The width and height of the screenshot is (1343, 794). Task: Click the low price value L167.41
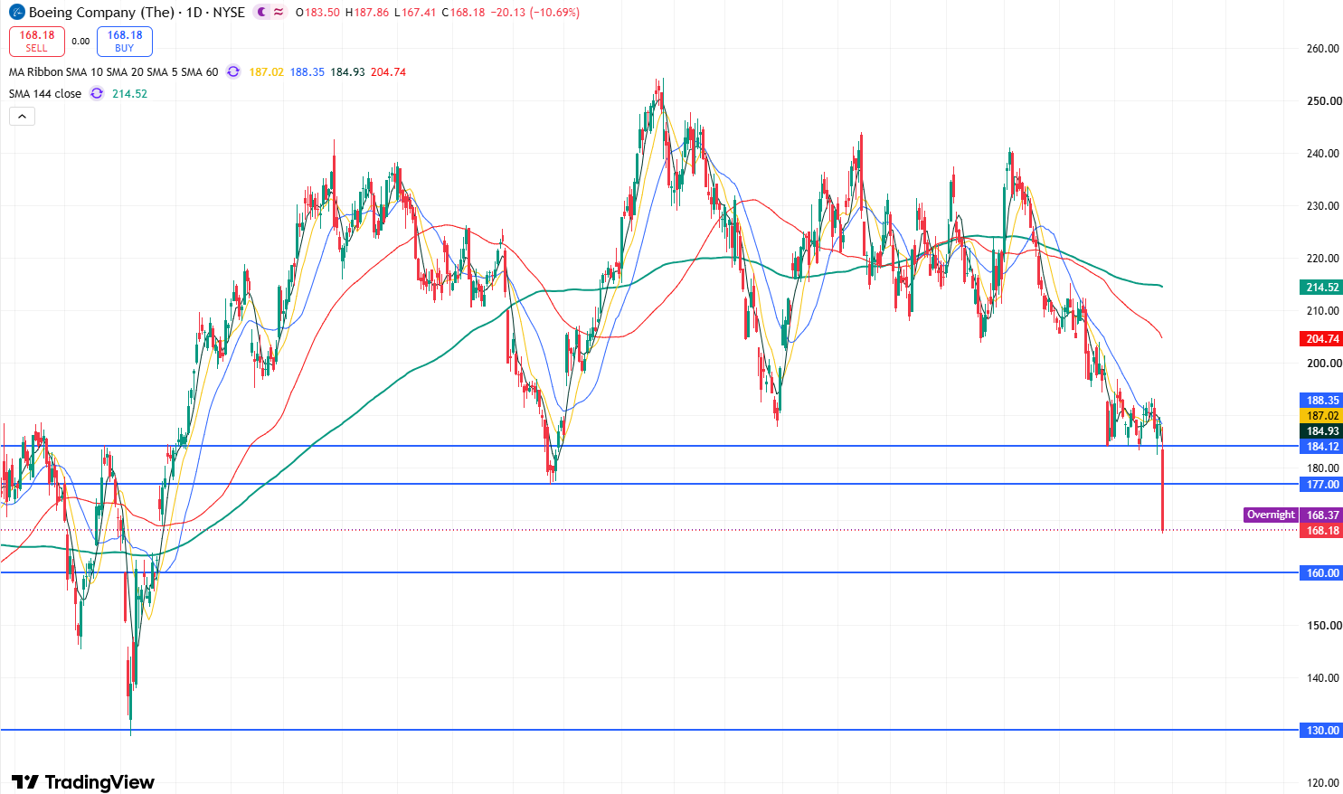point(416,13)
